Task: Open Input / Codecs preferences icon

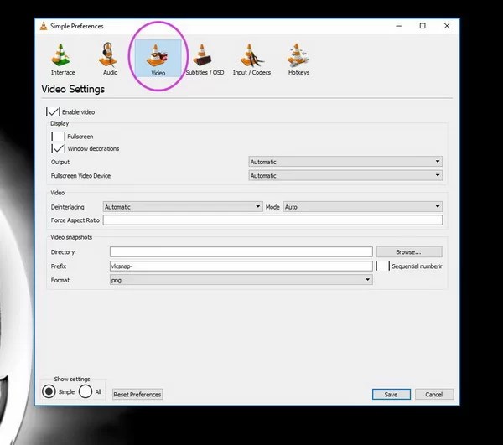Action: 251,55
